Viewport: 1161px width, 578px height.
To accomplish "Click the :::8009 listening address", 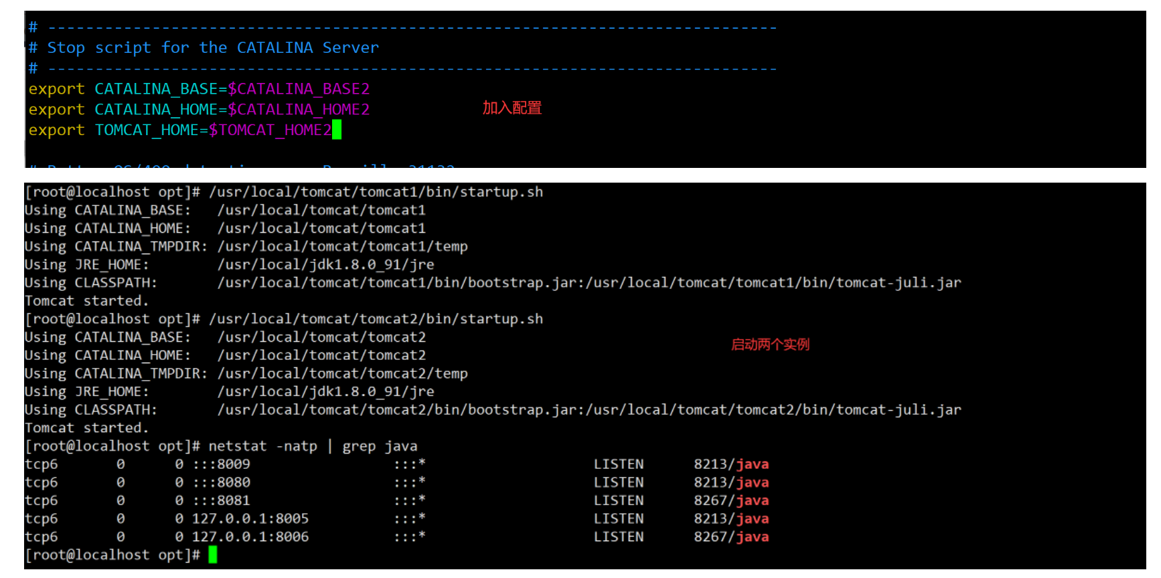I will pyautogui.click(x=222, y=464).
